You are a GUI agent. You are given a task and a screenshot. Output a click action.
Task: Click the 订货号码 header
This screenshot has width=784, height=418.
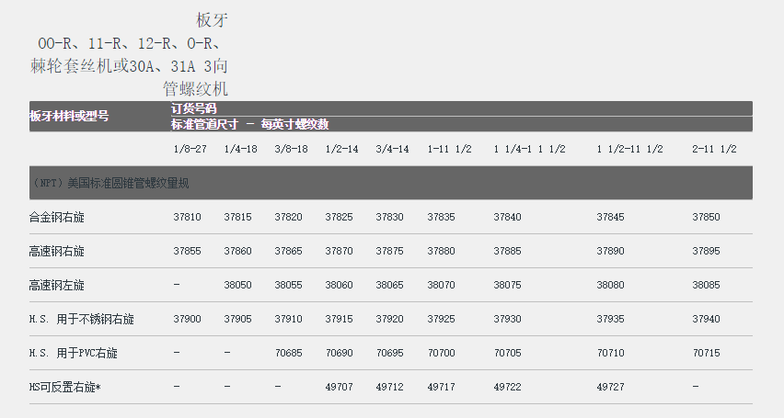click(x=193, y=108)
